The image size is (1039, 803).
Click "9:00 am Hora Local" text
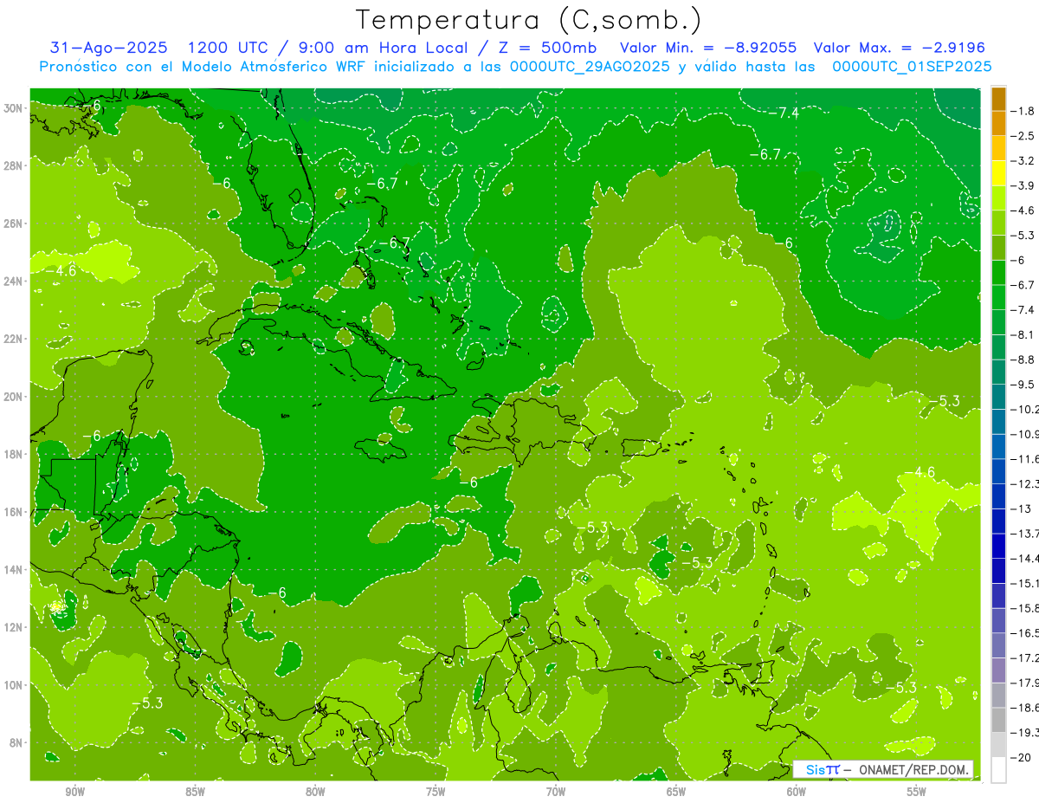(385, 48)
